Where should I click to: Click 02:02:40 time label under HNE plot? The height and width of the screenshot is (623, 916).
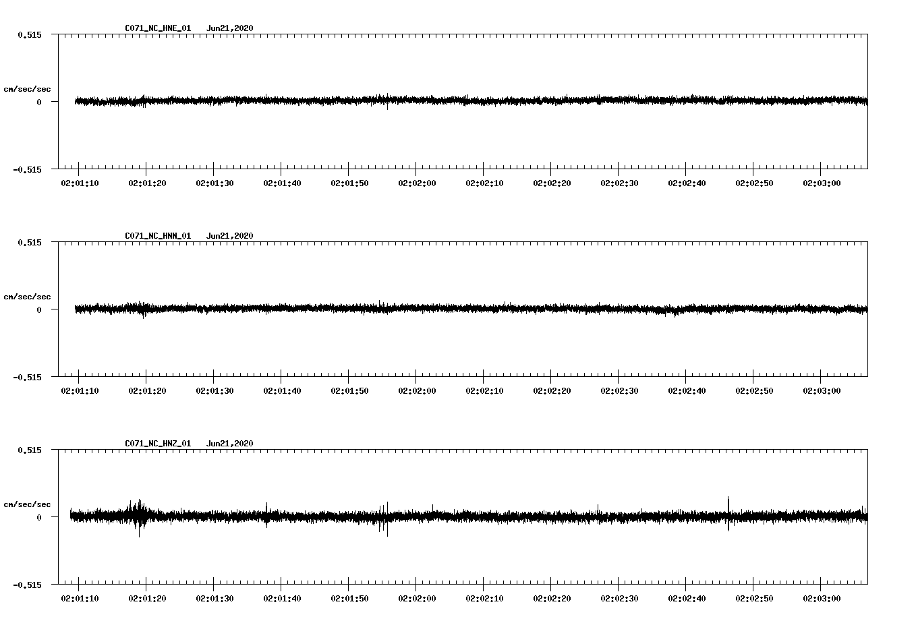pos(687,183)
